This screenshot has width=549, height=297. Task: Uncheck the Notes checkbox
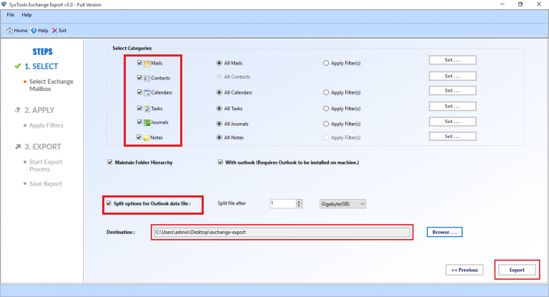[x=139, y=137]
